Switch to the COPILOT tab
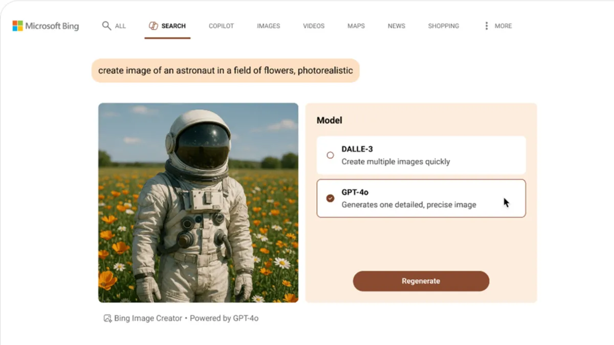Viewport: 614px width, 345px height. point(221,26)
